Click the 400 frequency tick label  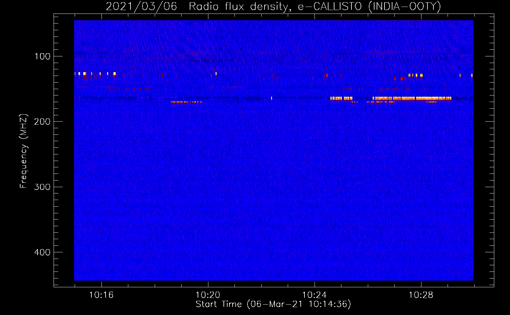[x=42, y=252]
